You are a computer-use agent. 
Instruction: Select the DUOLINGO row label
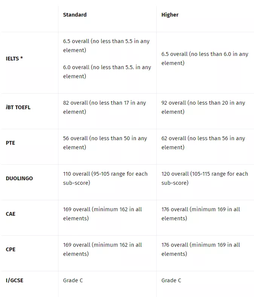(x=19, y=178)
